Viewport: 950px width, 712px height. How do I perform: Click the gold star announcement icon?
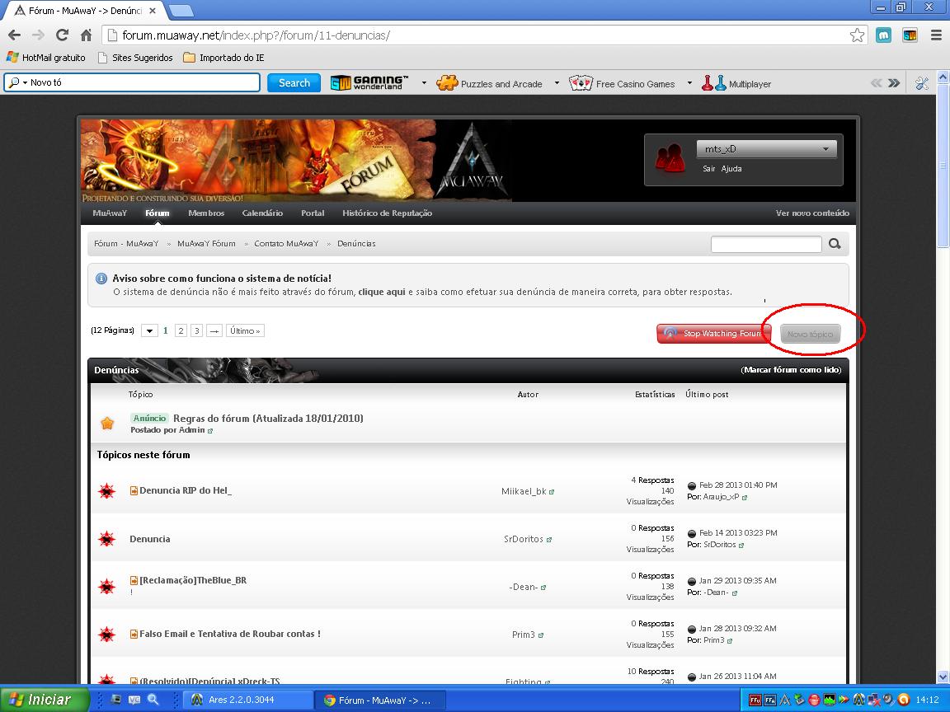coord(107,424)
